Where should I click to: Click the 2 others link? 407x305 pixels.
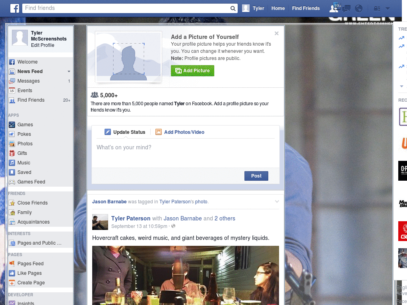[x=225, y=218]
